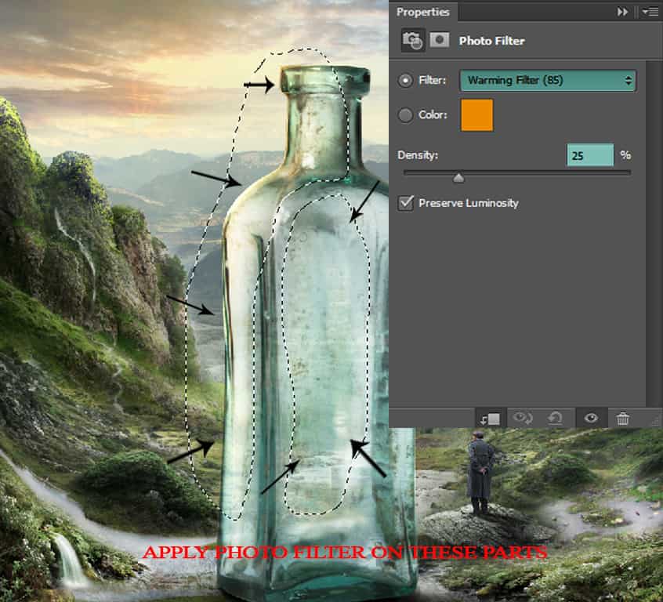Toggle layer visibility eye icon
This screenshot has width=663, height=602.
pyautogui.click(x=591, y=419)
